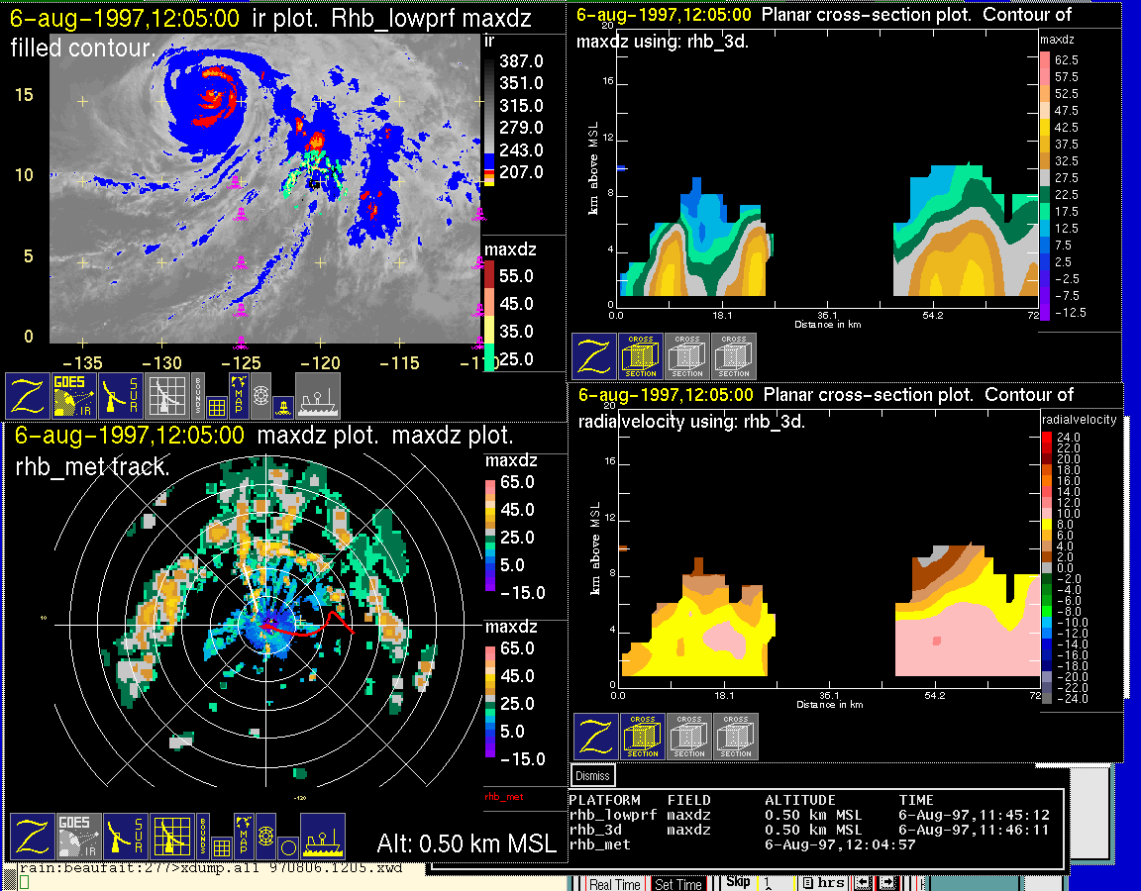Toggle the ship platform icon in maxdz plot toolbar
This screenshot has height=891, width=1141.
click(x=322, y=838)
